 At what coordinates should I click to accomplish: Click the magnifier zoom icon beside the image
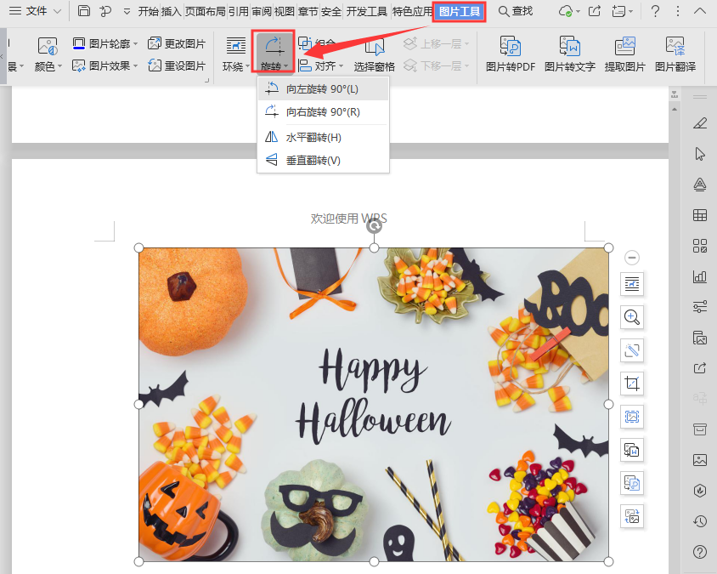(631, 317)
